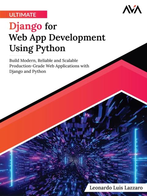Click the word "for" beside Django
Screen dimensions: 147x196
pyautogui.click(x=51, y=26)
